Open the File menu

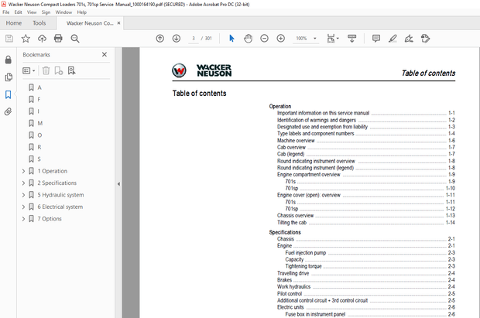[x=6, y=12]
